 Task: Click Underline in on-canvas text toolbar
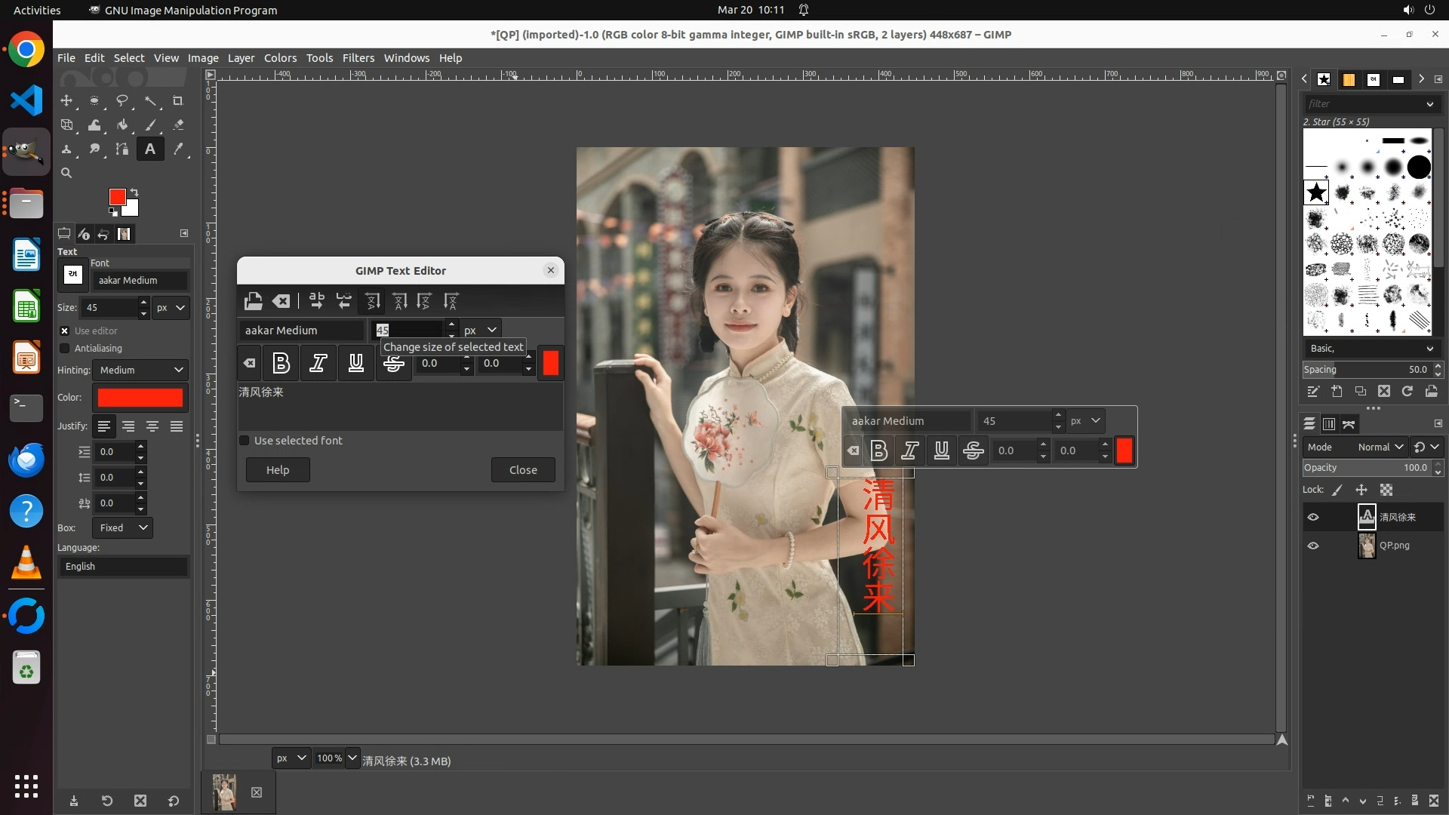tap(941, 451)
